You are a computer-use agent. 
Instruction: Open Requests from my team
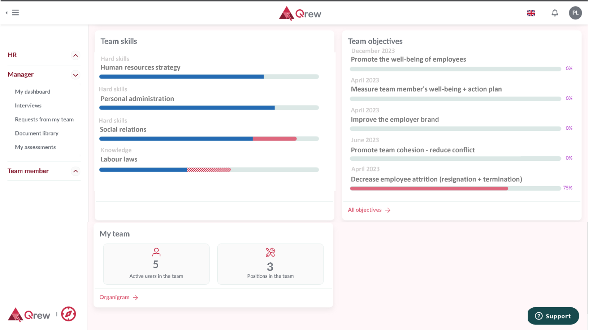click(x=44, y=119)
